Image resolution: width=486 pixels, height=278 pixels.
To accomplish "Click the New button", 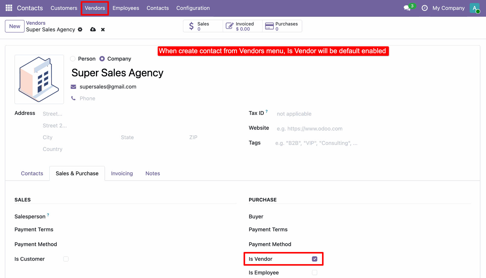I will (x=15, y=26).
